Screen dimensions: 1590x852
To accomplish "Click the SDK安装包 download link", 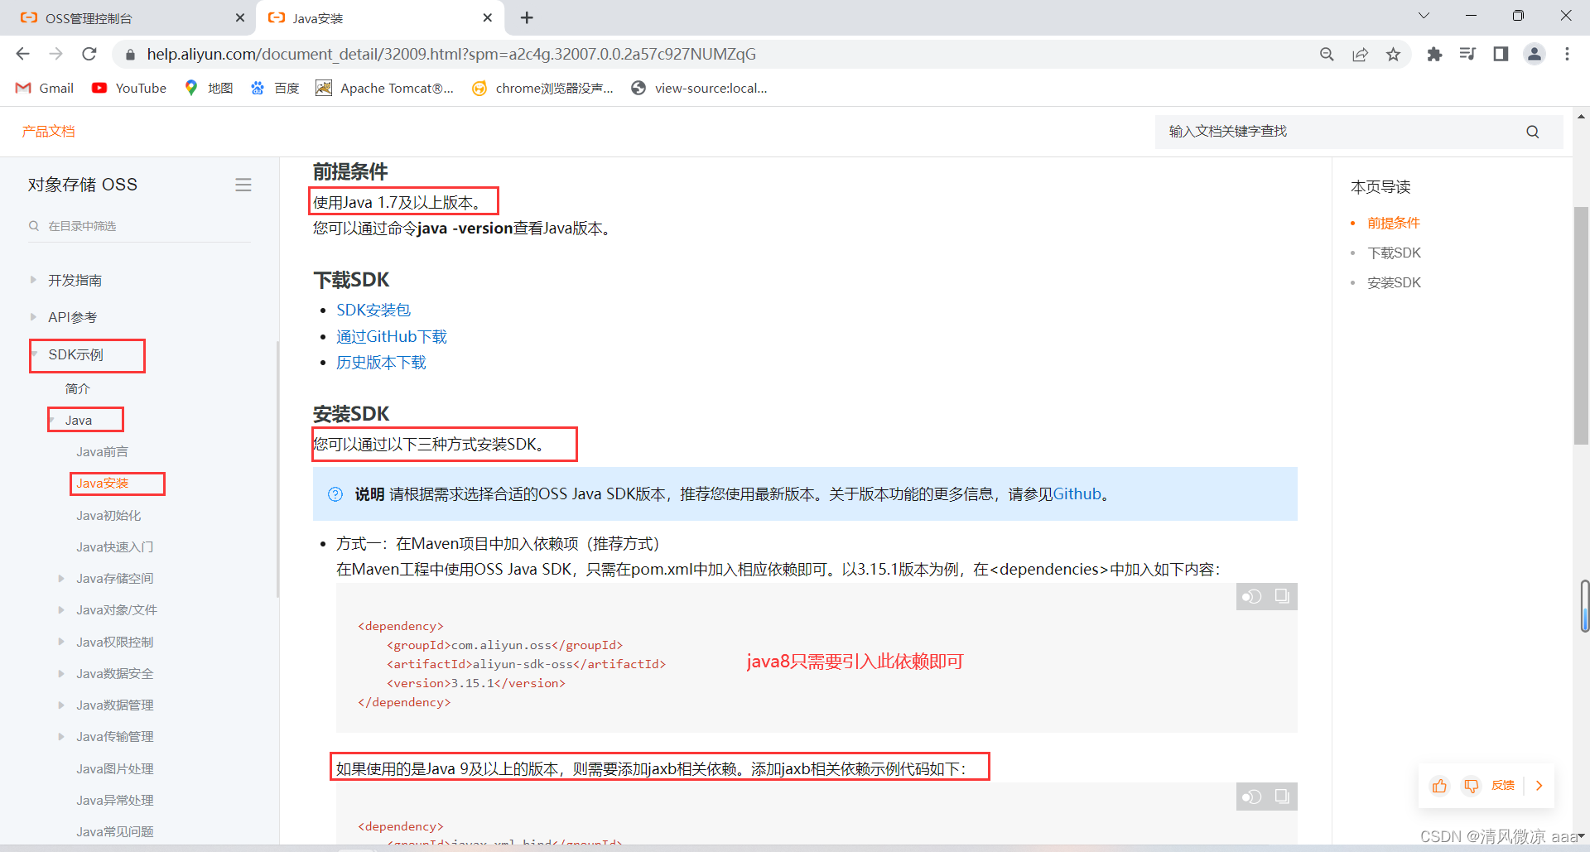I will pos(373,310).
